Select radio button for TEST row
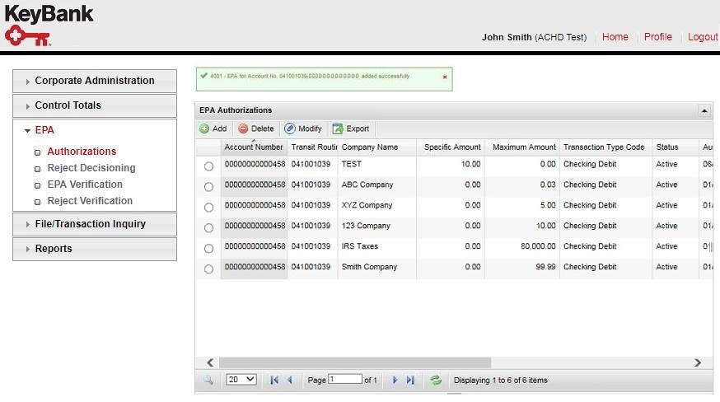This screenshot has height=402, width=720. [208, 166]
